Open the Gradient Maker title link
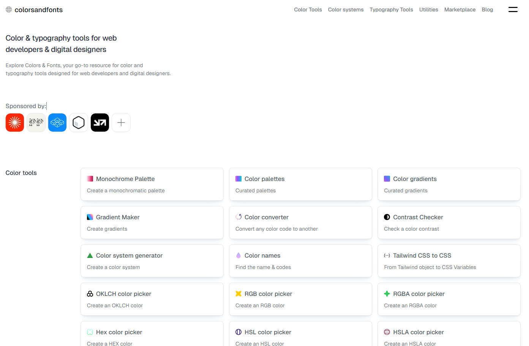529x346 pixels. pos(118,217)
